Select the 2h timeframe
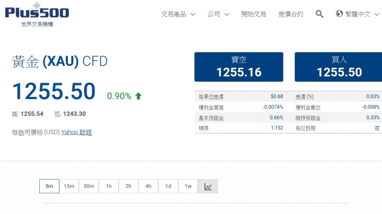Screen dimensions: 382x214 click(128, 186)
